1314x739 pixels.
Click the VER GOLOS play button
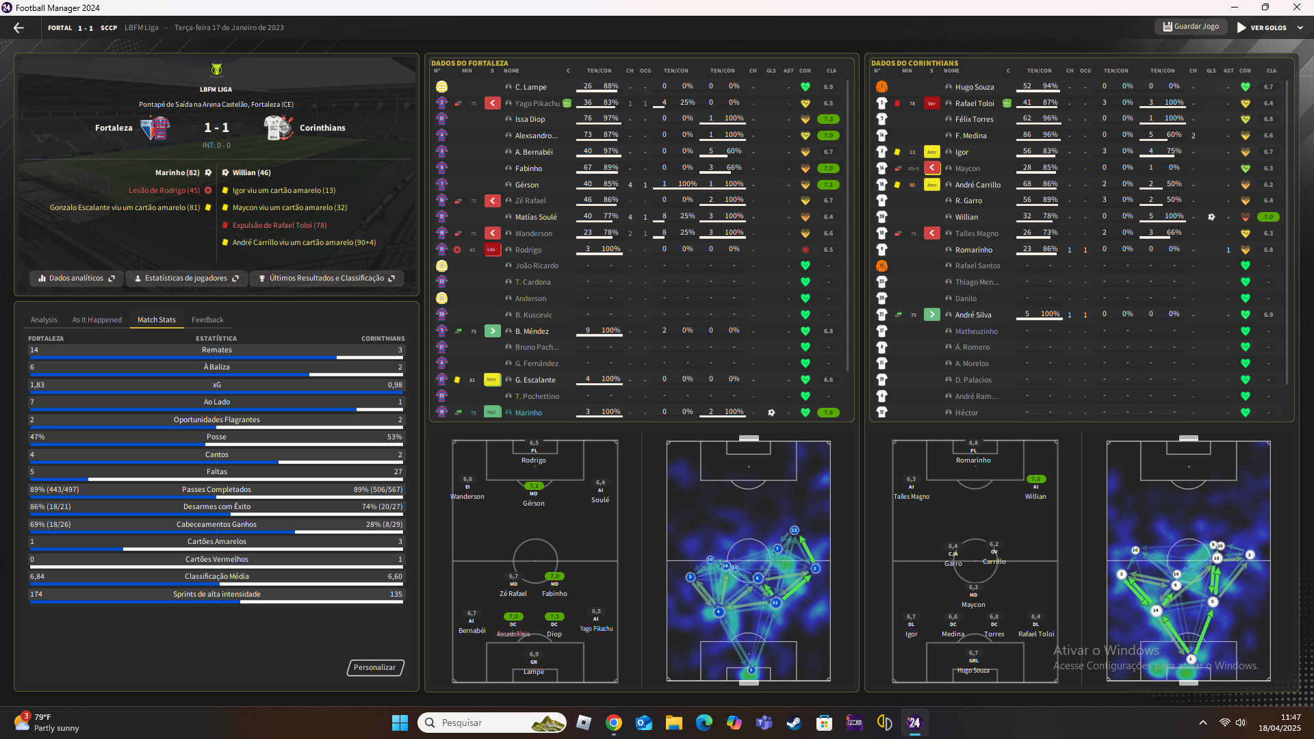(1261, 28)
